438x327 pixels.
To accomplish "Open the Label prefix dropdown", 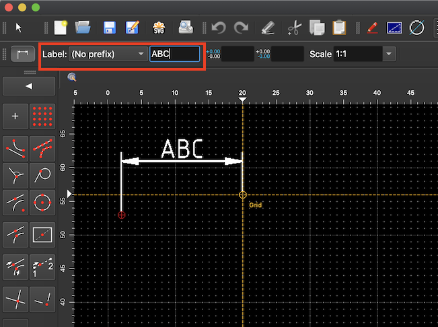I will (108, 54).
